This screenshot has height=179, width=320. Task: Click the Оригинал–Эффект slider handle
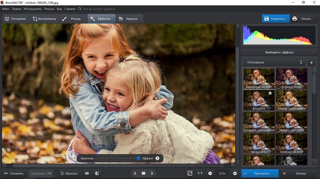(x=139, y=158)
